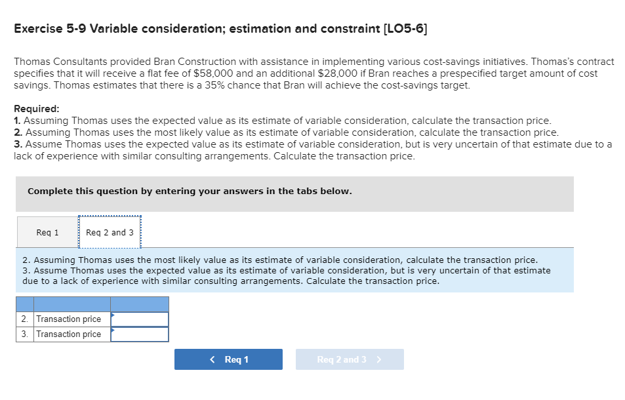Click the gray Complete this question banner
The height and width of the screenshot is (400, 625).
click(x=294, y=191)
